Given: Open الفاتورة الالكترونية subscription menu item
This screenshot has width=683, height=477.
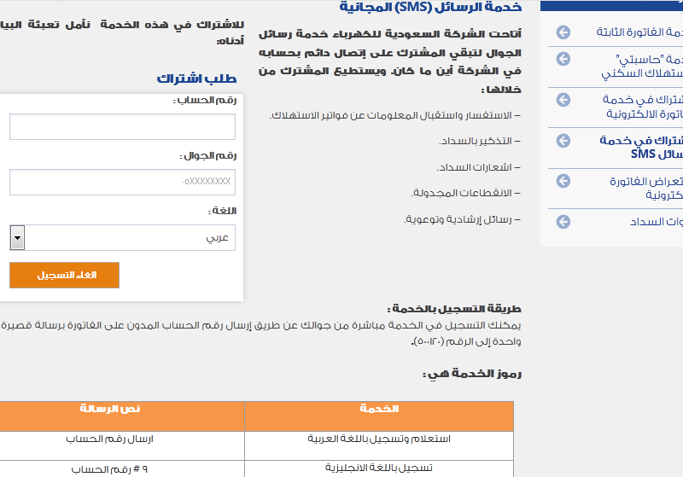Looking at the screenshot, I should pos(643,107).
